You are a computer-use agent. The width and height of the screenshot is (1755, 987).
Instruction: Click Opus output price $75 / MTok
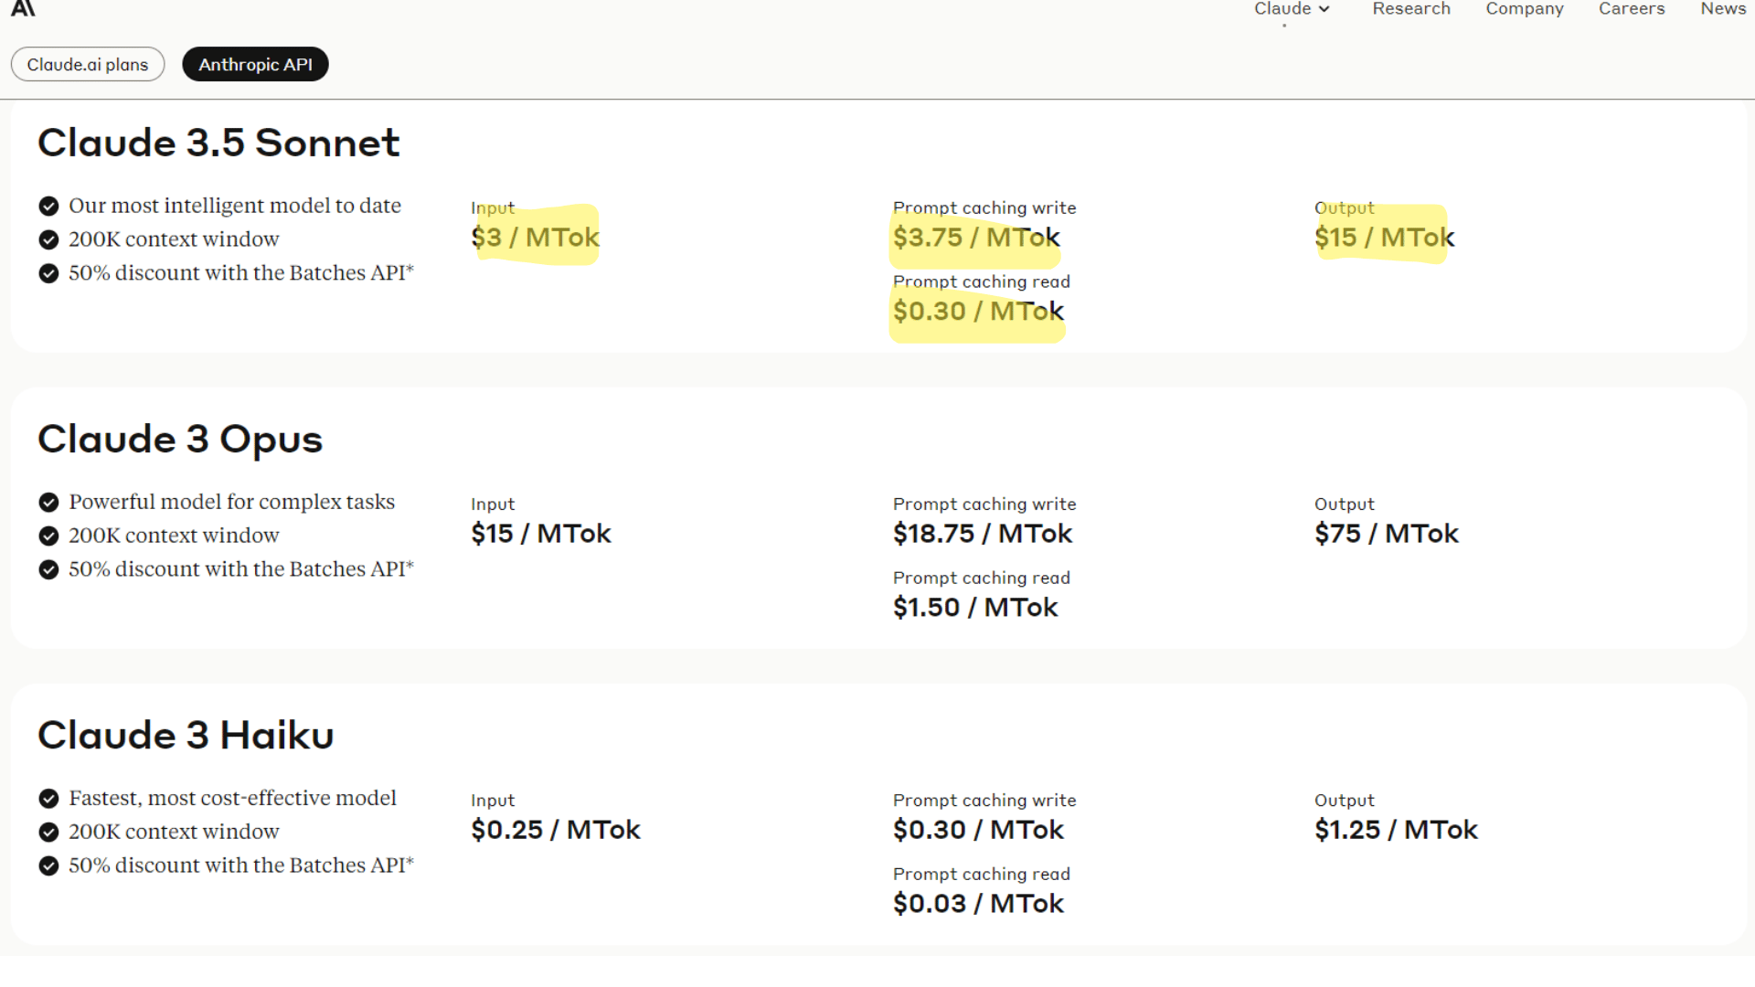click(1387, 534)
